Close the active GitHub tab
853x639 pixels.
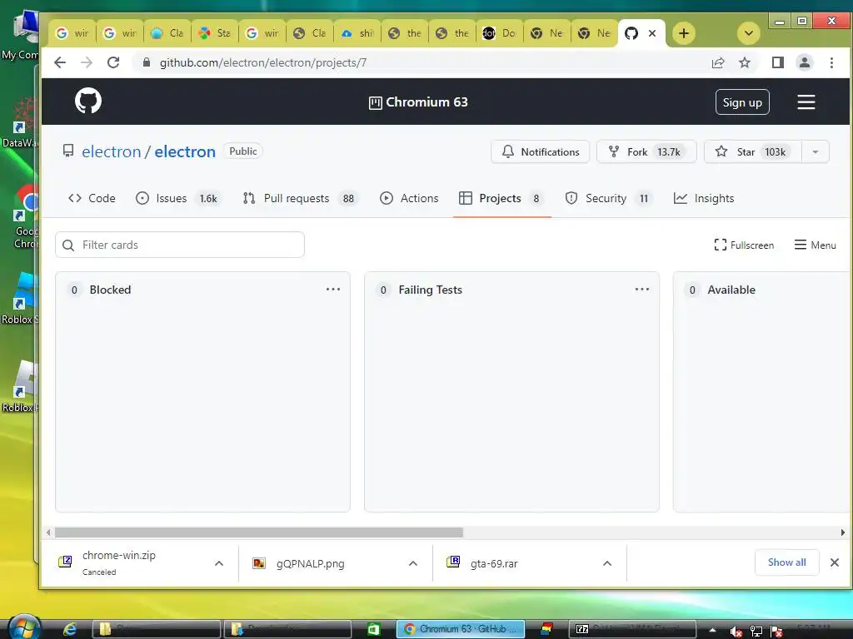(x=652, y=33)
